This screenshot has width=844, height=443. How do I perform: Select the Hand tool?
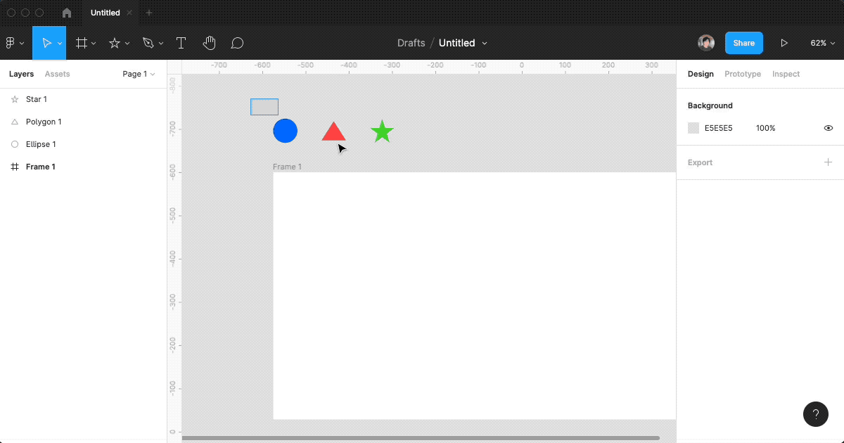click(x=209, y=43)
